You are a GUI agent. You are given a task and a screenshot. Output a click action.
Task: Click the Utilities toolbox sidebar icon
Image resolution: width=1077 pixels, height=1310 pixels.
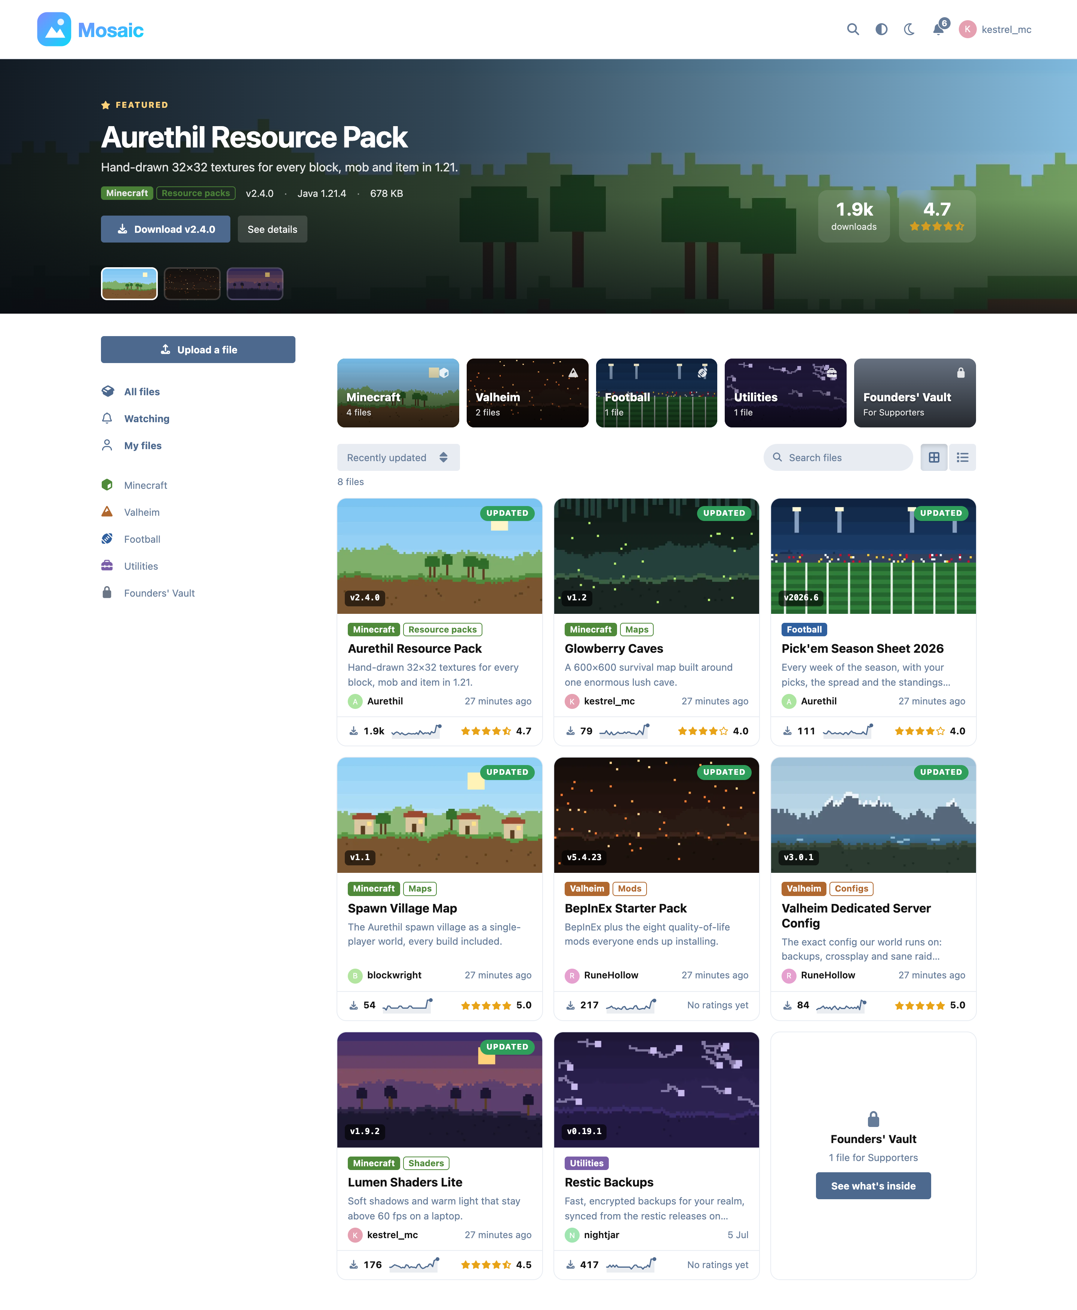(x=107, y=566)
